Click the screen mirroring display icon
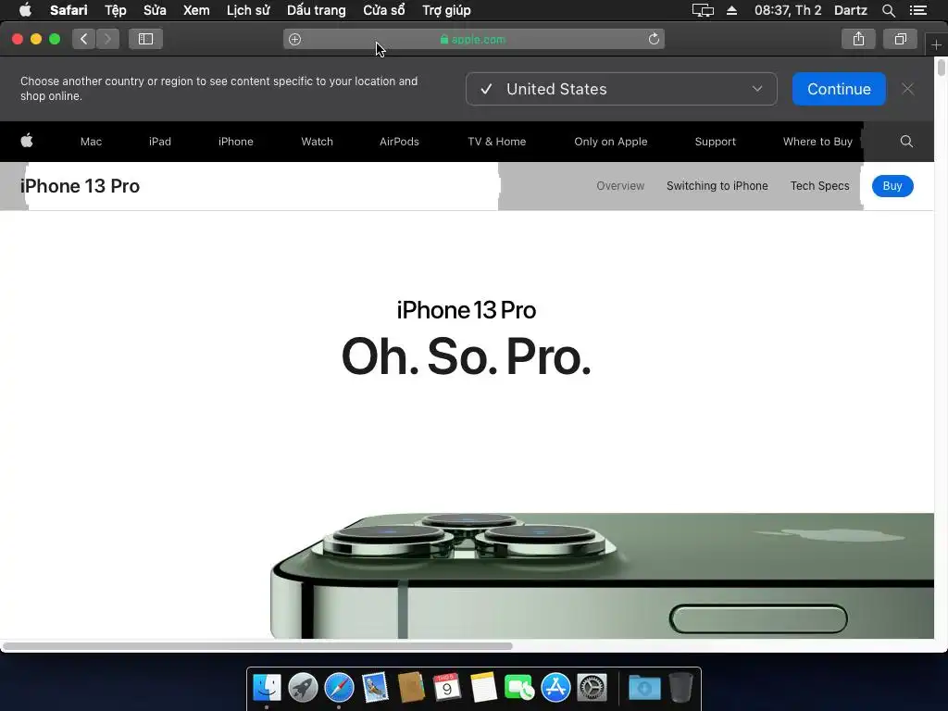 tap(703, 10)
